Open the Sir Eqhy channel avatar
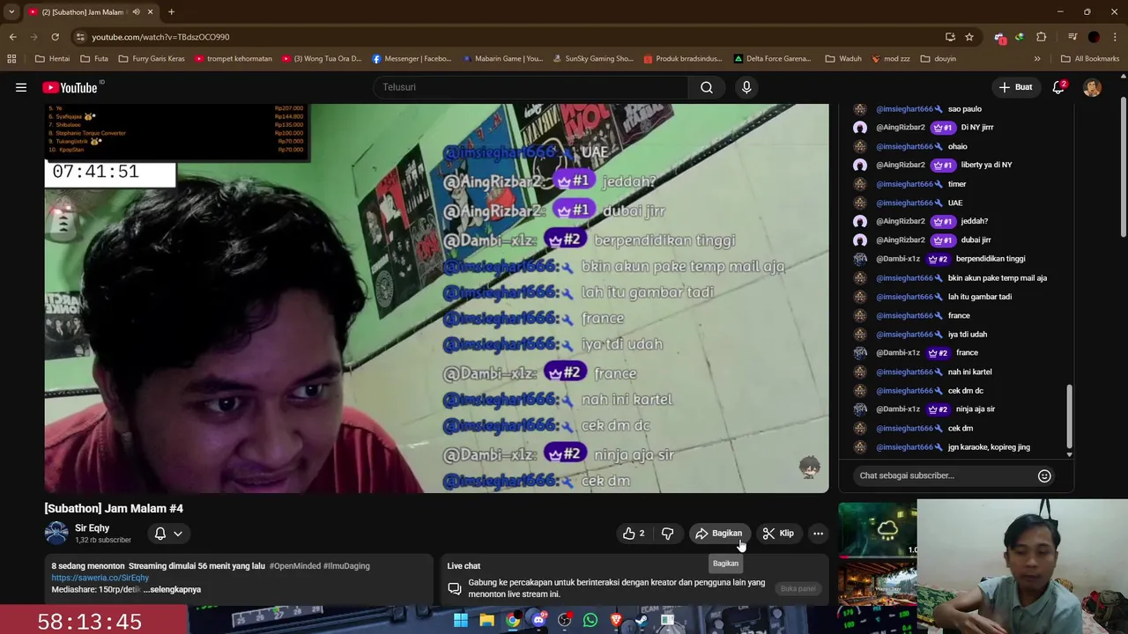This screenshot has width=1128, height=634. pos(56,534)
